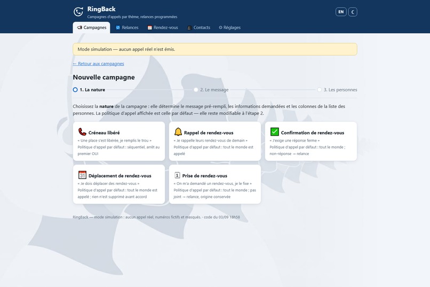The width and height of the screenshot is (430, 287).
Task: Click the calendar page icon on Prise de rendez-vous
Action: [x=177, y=175]
